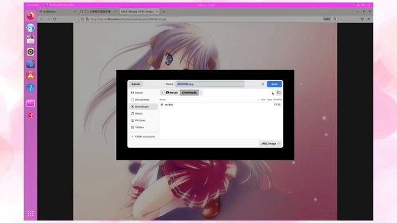Click the Save button in file dialog
The height and width of the screenshot is (223, 397).
point(274,84)
